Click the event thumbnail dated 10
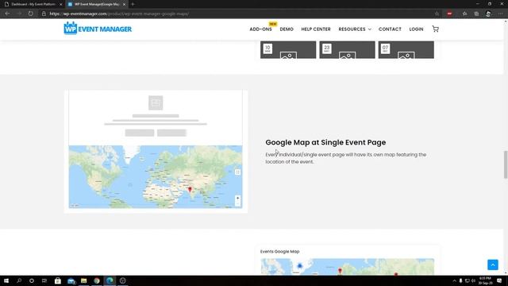The image size is (508, 286). [288, 49]
